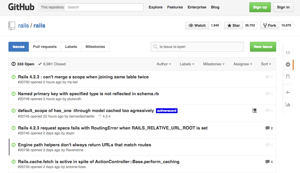The height and width of the screenshot is (173, 300).
Task: Switch to the Pull requests tab
Action: click(x=45, y=47)
